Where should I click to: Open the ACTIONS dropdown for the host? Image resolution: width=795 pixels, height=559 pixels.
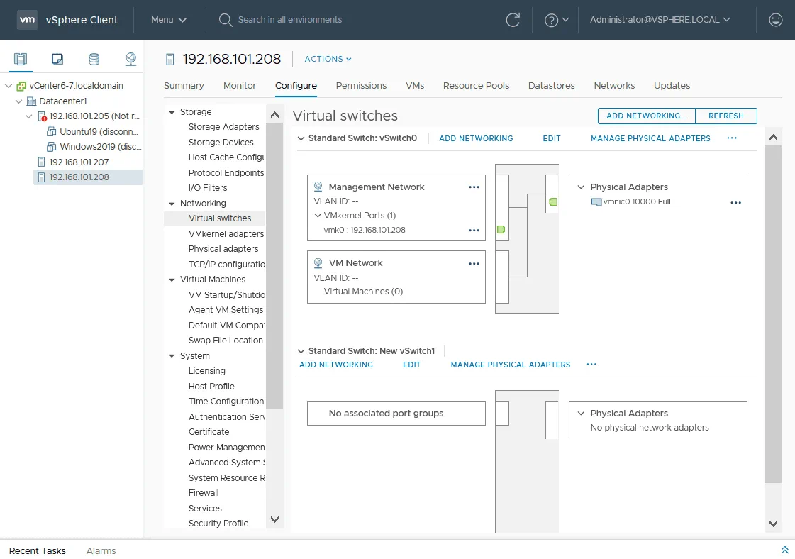click(x=328, y=59)
